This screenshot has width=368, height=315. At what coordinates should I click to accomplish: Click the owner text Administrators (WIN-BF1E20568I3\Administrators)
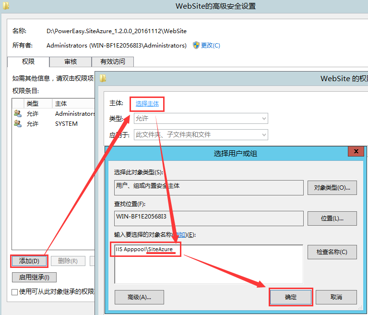pos(117,45)
